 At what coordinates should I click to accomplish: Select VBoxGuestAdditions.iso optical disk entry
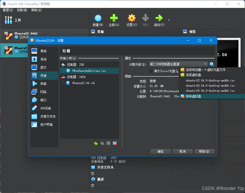89,71
